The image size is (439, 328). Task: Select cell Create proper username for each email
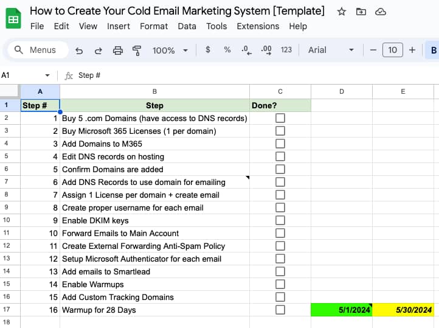click(154, 208)
